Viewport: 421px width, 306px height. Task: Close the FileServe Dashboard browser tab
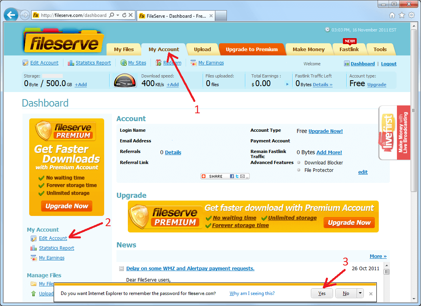[x=211, y=16]
